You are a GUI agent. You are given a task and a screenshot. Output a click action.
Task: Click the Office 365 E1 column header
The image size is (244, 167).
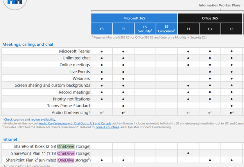[x=188, y=29]
